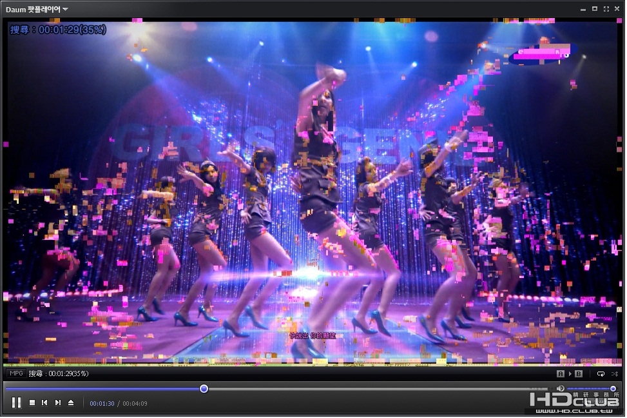
Task: Skip to the previous track
Action: tap(45, 403)
